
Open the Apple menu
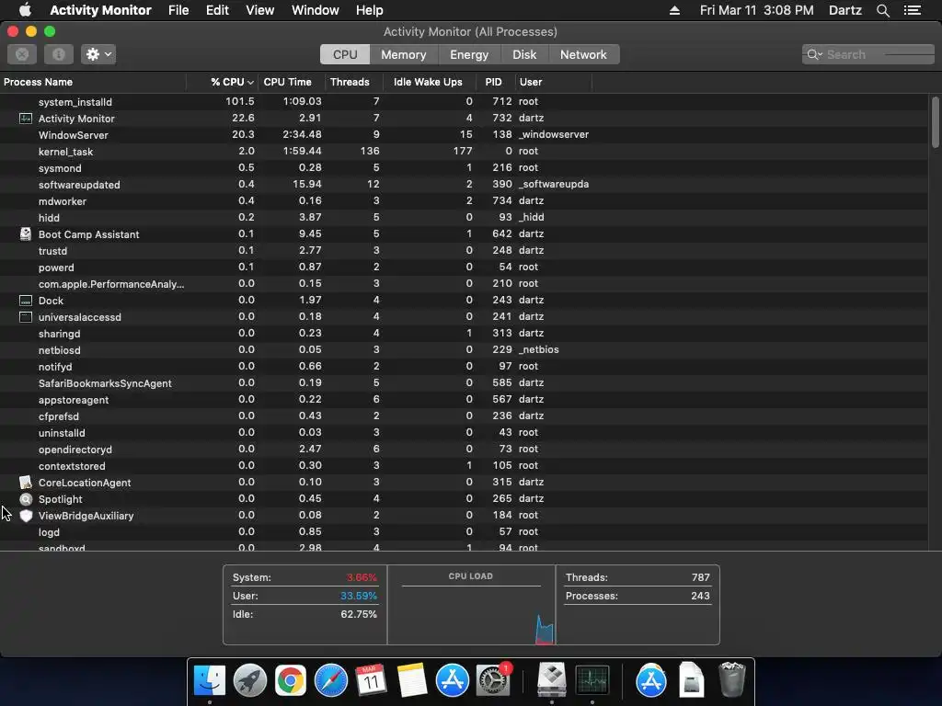(x=25, y=10)
